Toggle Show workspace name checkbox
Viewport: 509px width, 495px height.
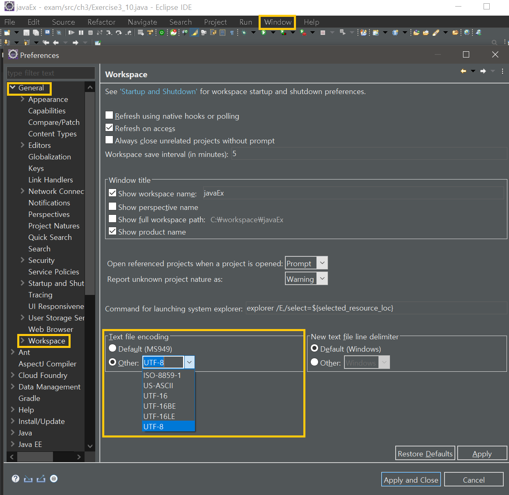coord(112,193)
